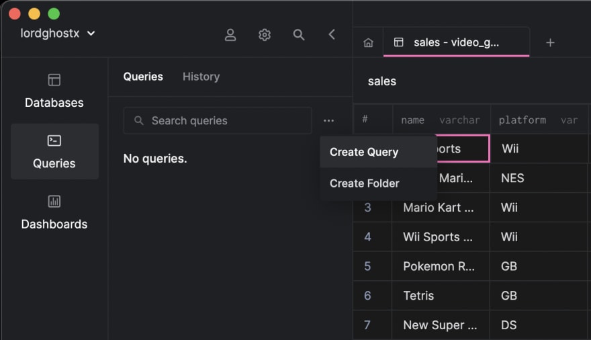Choose Create Folder from the menu
This screenshot has width=591, height=340.
coord(378,183)
